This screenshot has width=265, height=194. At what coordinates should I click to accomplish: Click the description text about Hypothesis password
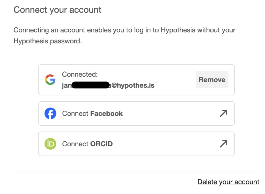[124, 35]
